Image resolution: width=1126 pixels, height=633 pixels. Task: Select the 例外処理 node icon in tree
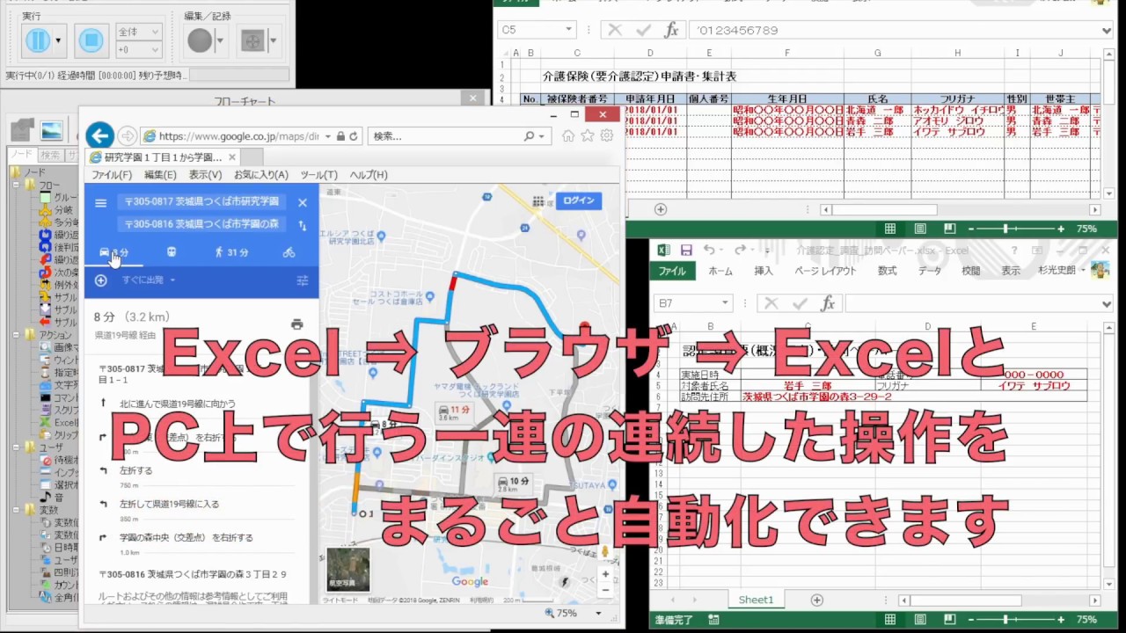coord(45,285)
